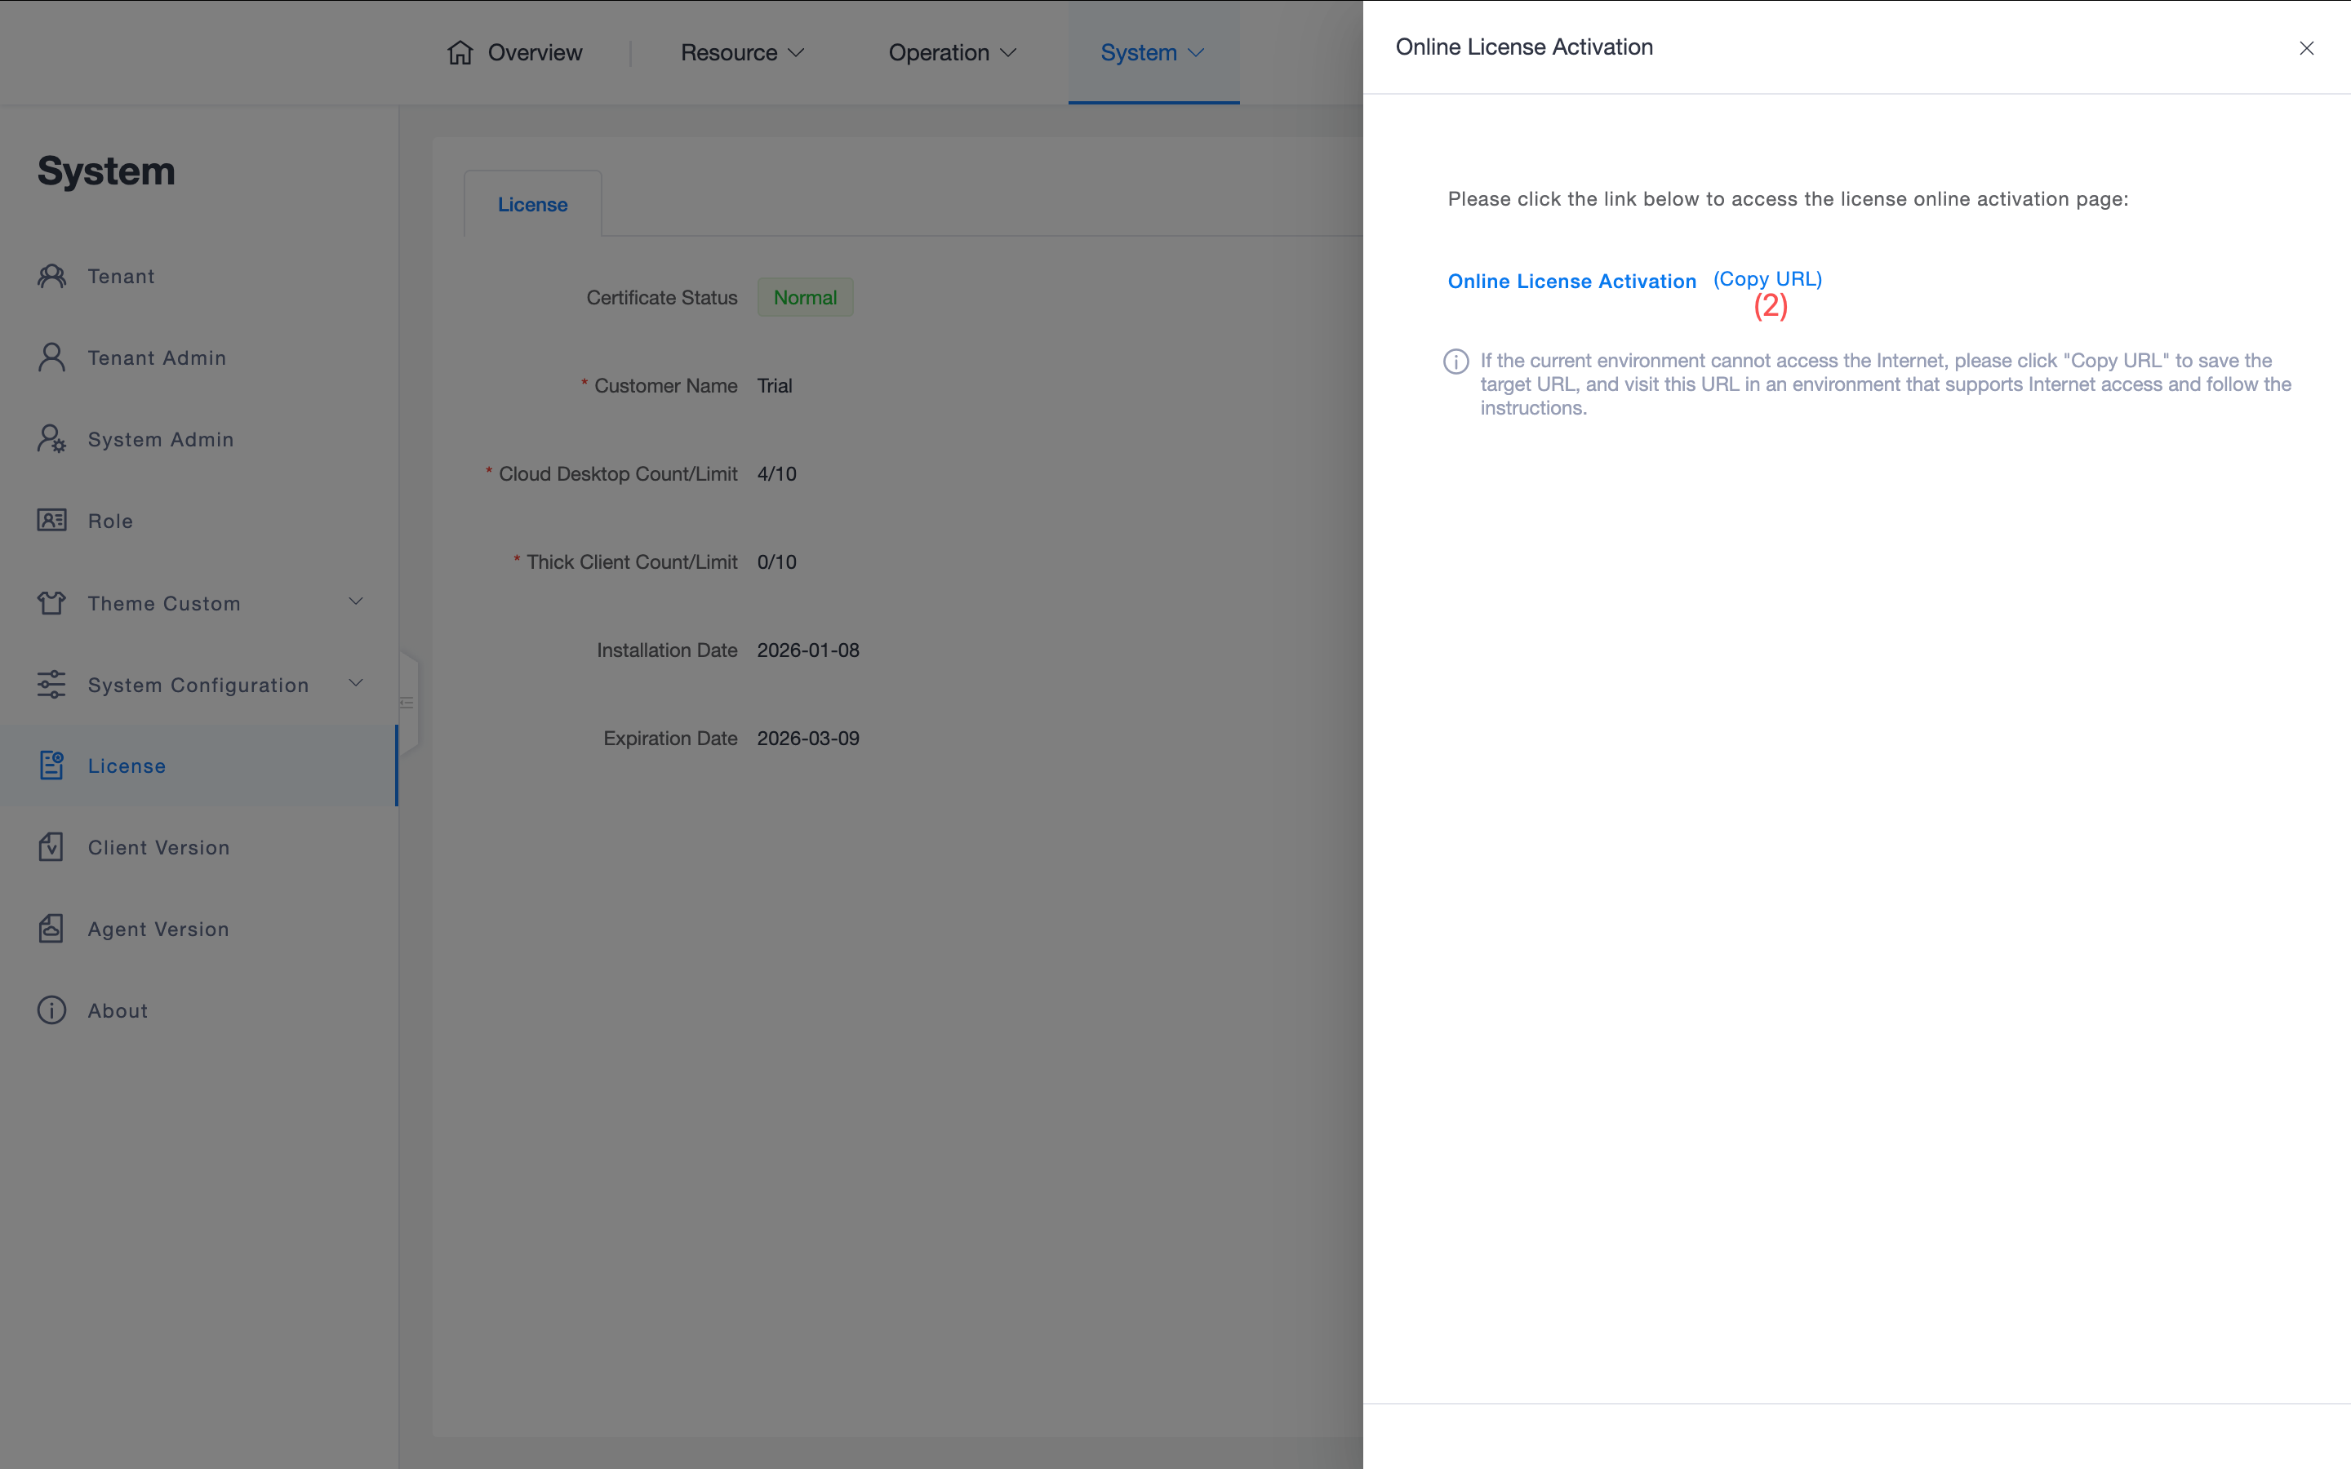Click the info icon beside the instructions text
Screen dimensions: 2351x1469
coord(1455,362)
